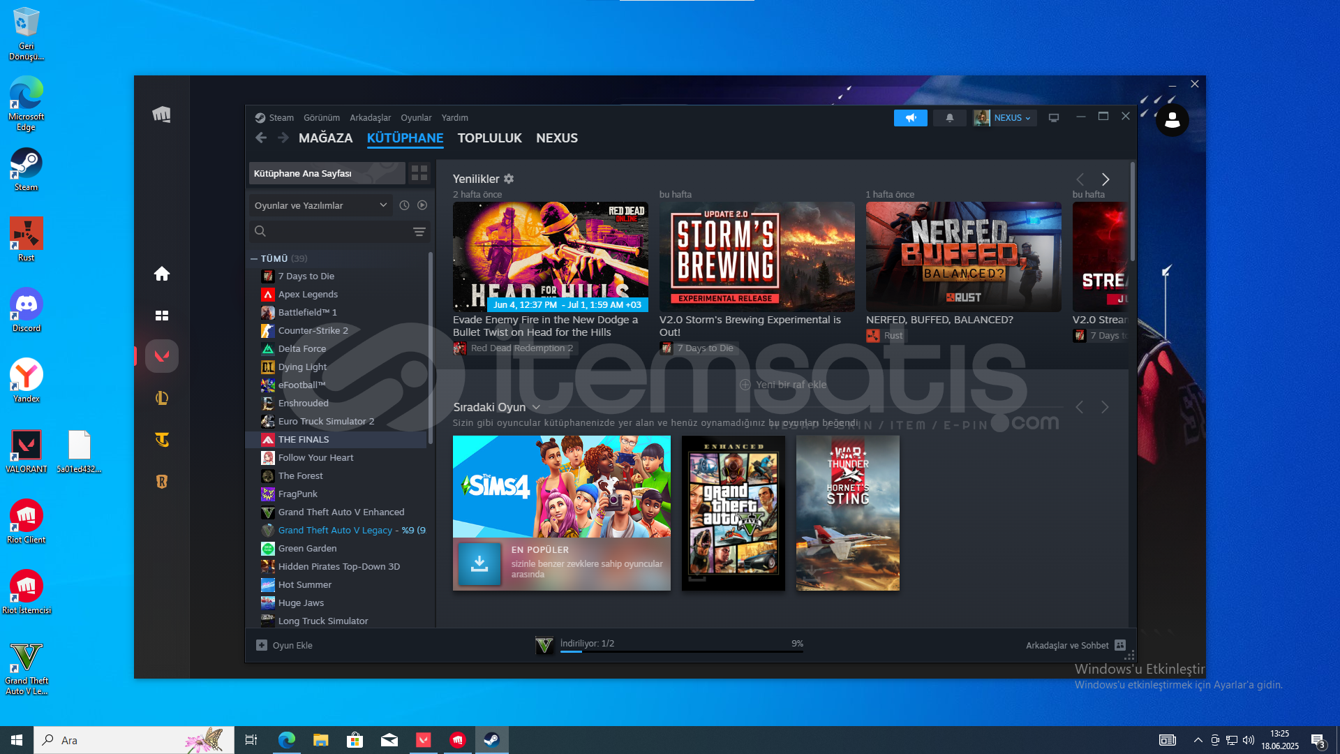Open Steam announcements megaphone button

click(x=910, y=118)
